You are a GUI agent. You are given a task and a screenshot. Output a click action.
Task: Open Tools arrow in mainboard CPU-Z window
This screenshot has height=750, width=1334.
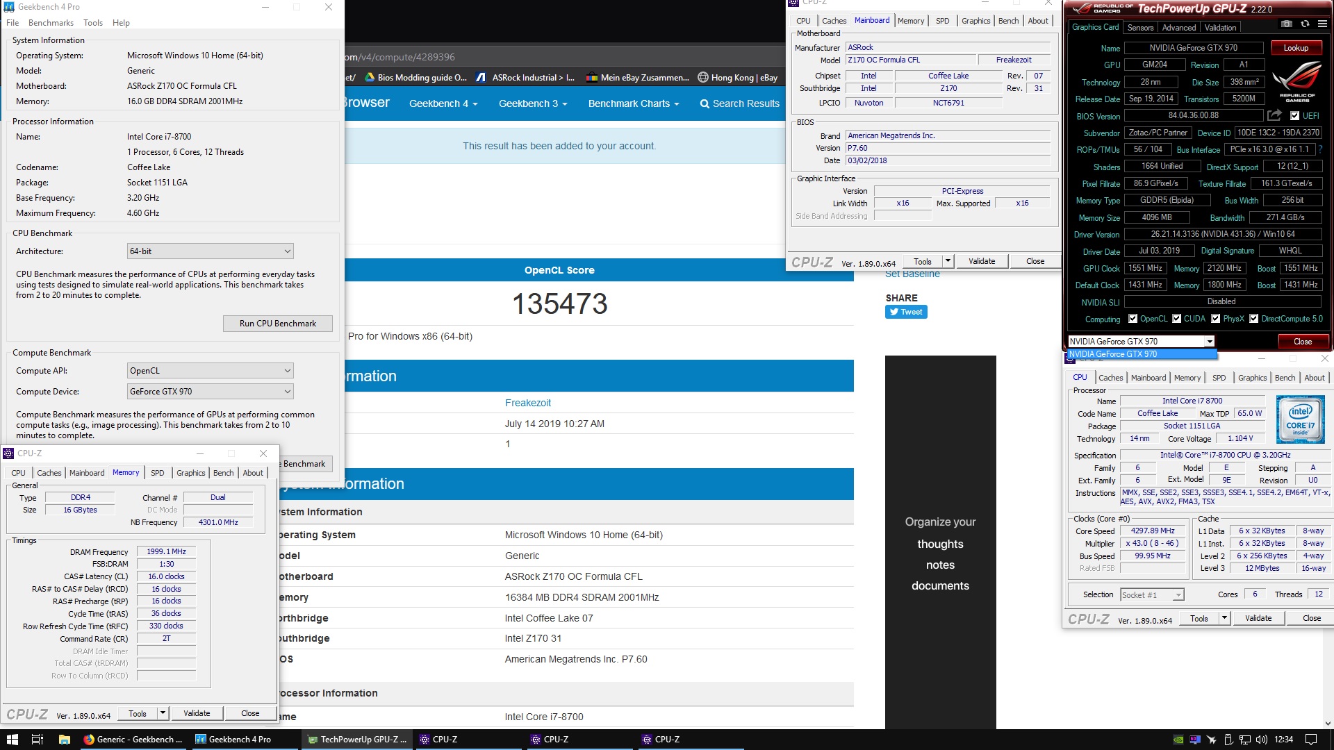click(x=947, y=261)
